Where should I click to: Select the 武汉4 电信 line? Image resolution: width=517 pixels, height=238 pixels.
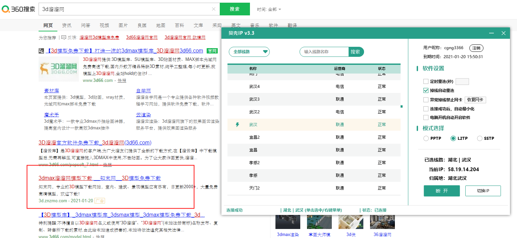314,87
